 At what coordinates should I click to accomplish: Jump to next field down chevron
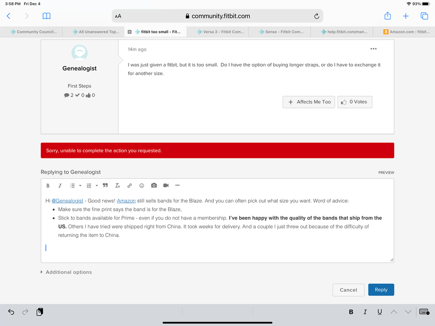408,312
